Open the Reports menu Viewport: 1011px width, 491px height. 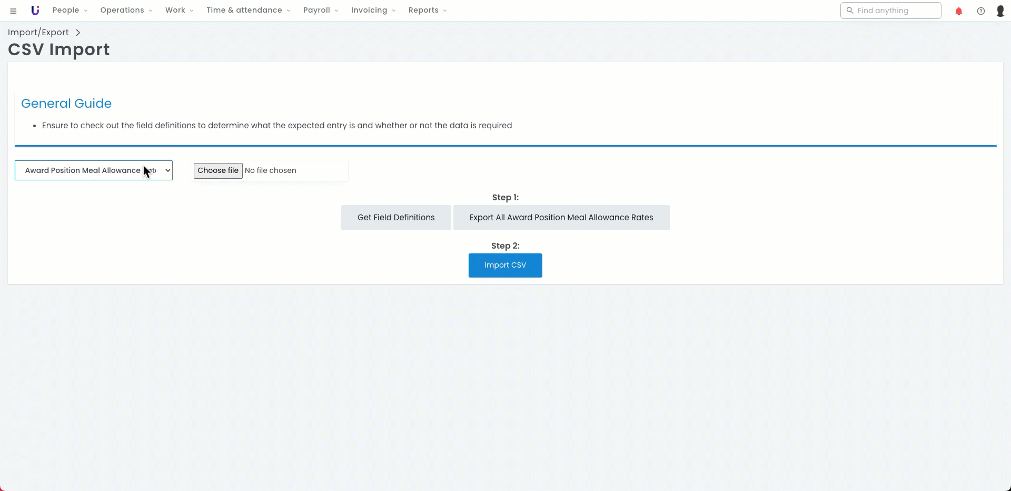pos(427,11)
